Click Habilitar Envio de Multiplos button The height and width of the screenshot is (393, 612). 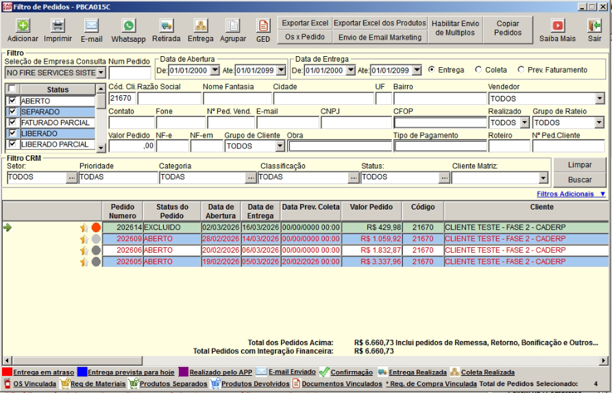pyautogui.click(x=455, y=29)
